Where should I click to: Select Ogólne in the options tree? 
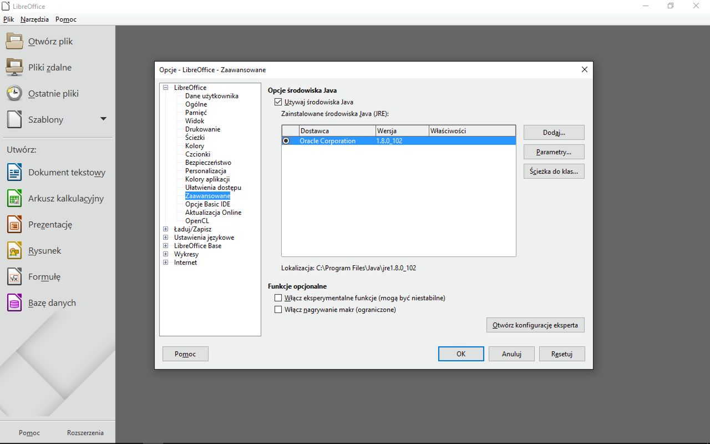(x=196, y=104)
